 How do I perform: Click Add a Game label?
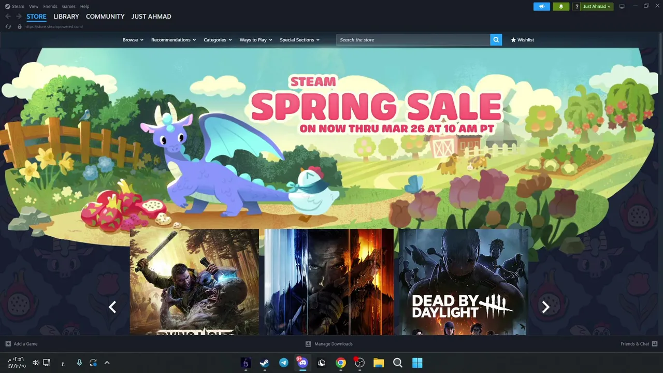25,344
